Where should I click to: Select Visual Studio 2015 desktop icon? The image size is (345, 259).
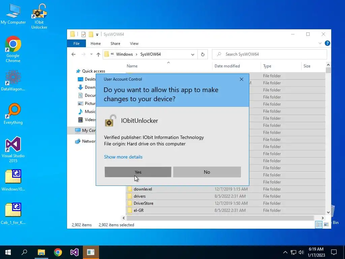[13, 150]
